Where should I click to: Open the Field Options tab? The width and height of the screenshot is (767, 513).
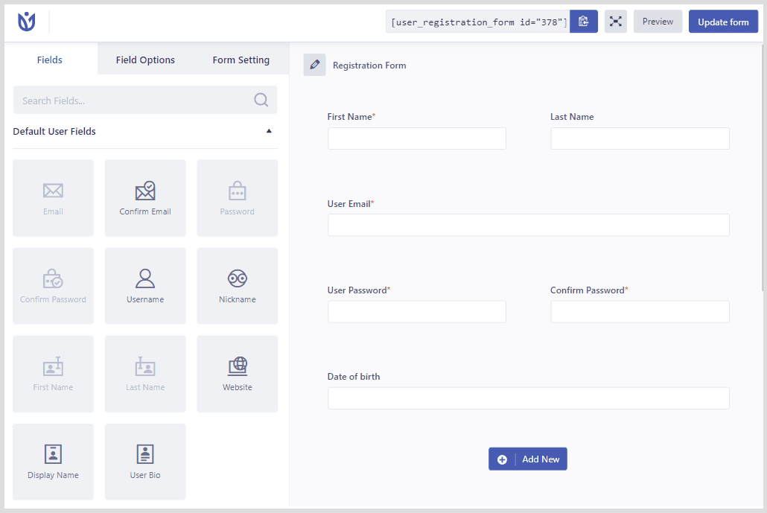[x=145, y=60]
